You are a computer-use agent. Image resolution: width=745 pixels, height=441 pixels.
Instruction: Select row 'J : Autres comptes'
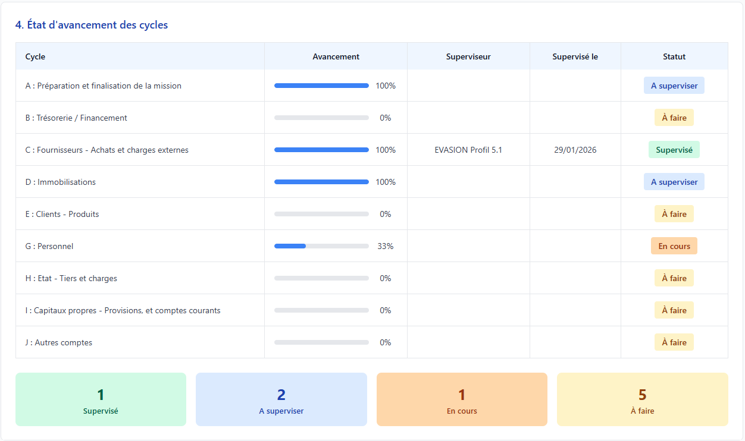coord(372,342)
